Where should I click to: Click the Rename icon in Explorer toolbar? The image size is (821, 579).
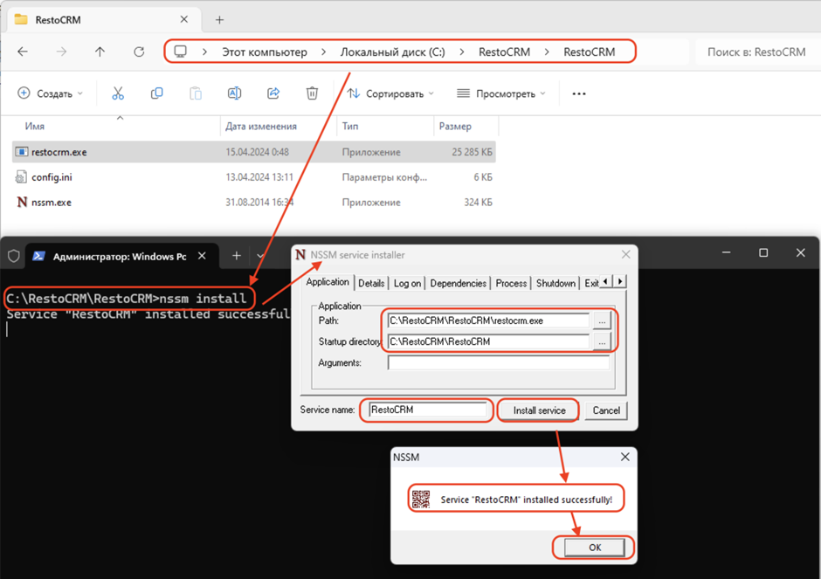click(x=234, y=93)
